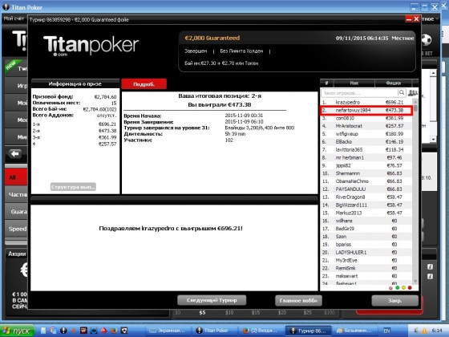Open the Guara category in the lobby sidebar
Viewport: 449px width, 337px height.
coord(16,212)
